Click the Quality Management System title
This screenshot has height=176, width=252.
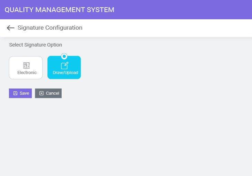(60, 10)
